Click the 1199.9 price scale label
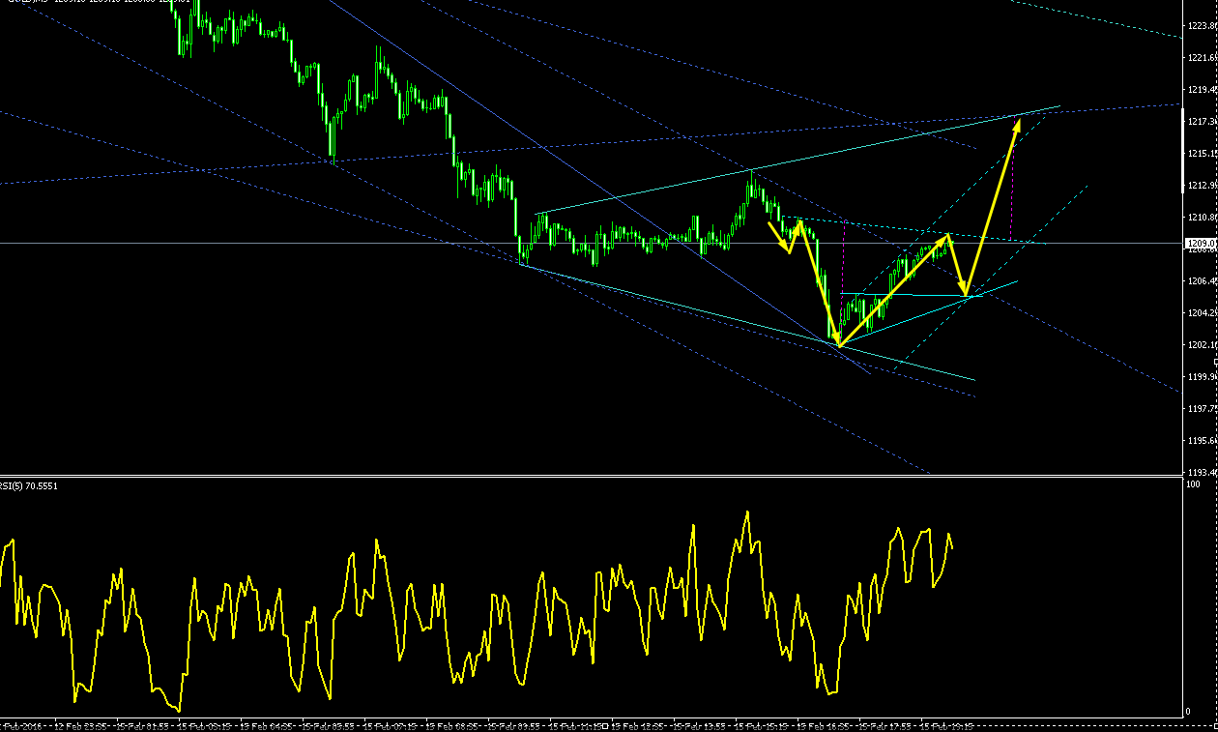Viewport: 1218px width, 732px height. point(1202,377)
